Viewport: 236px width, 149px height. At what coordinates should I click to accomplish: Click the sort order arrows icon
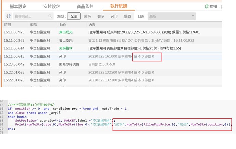8,16
